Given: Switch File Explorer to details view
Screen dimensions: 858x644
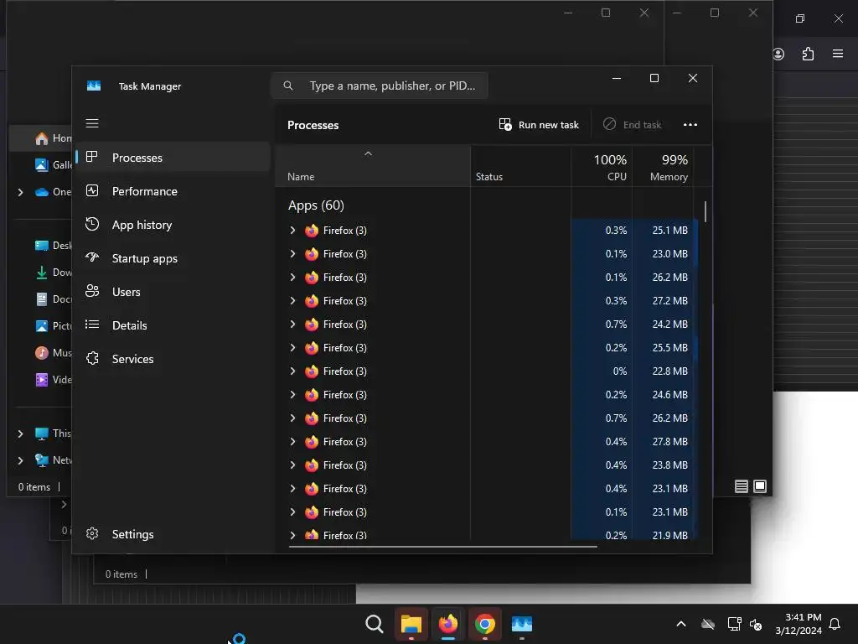Looking at the screenshot, I should pos(741,486).
